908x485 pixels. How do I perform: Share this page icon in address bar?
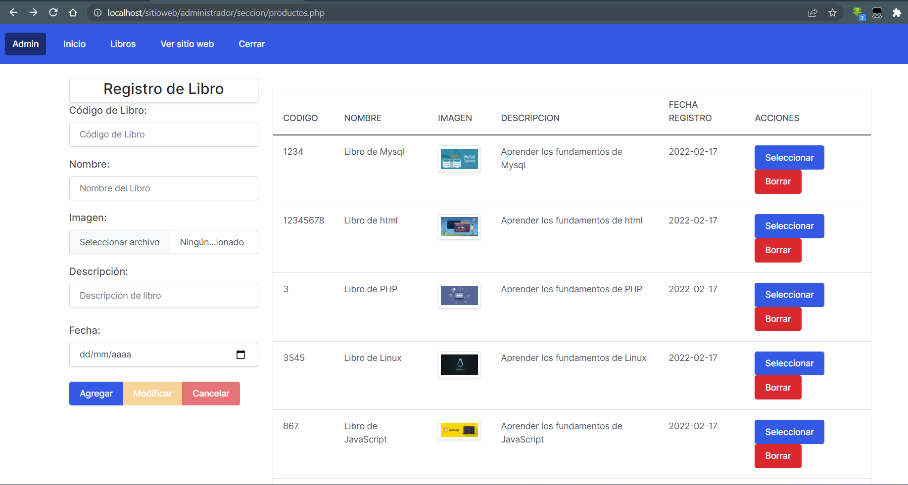812,13
